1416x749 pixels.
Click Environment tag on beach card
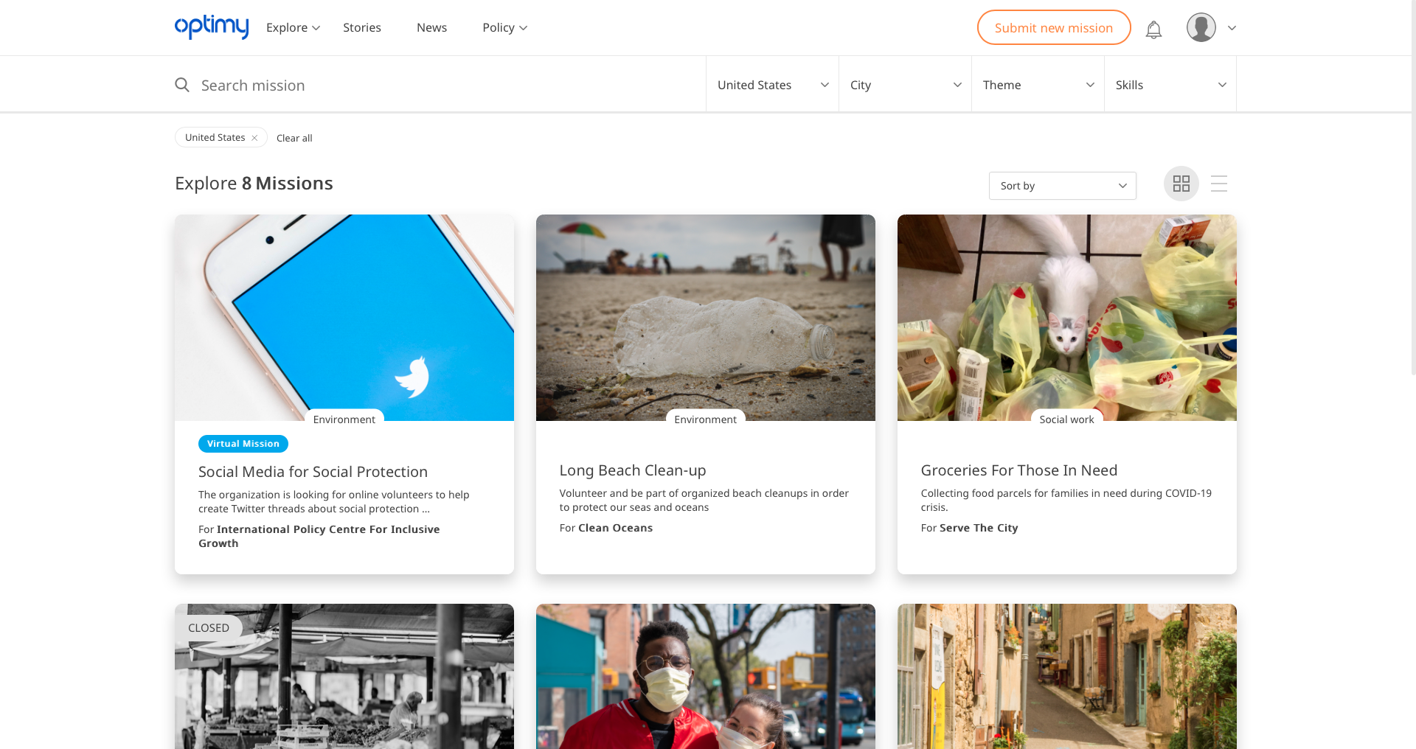pos(706,419)
